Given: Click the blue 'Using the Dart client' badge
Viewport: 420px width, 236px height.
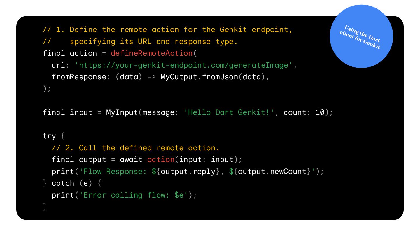Looking at the screenshot, I should 361,36.
